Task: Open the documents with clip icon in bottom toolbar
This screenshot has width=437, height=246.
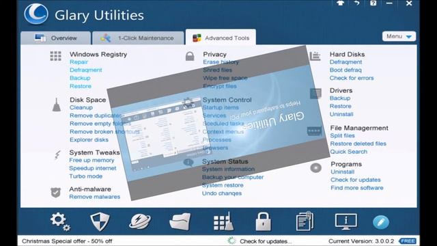Action: point(305,221)
